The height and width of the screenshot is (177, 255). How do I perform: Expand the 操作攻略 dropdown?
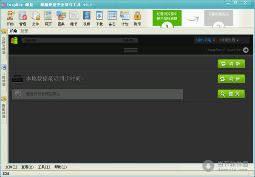click(205, 40)
